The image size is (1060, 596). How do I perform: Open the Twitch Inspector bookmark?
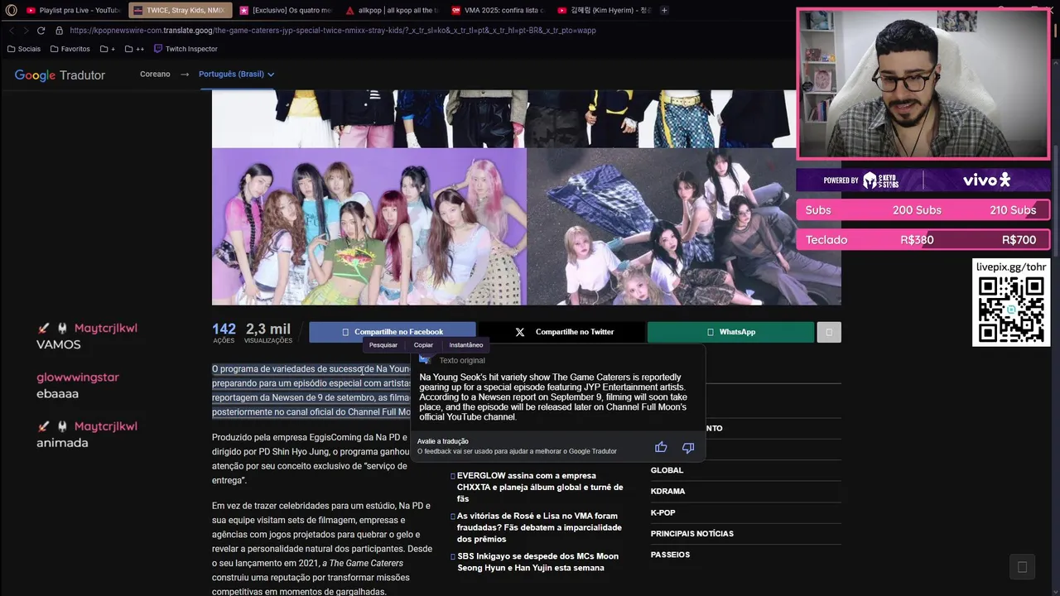click(185, 49)
